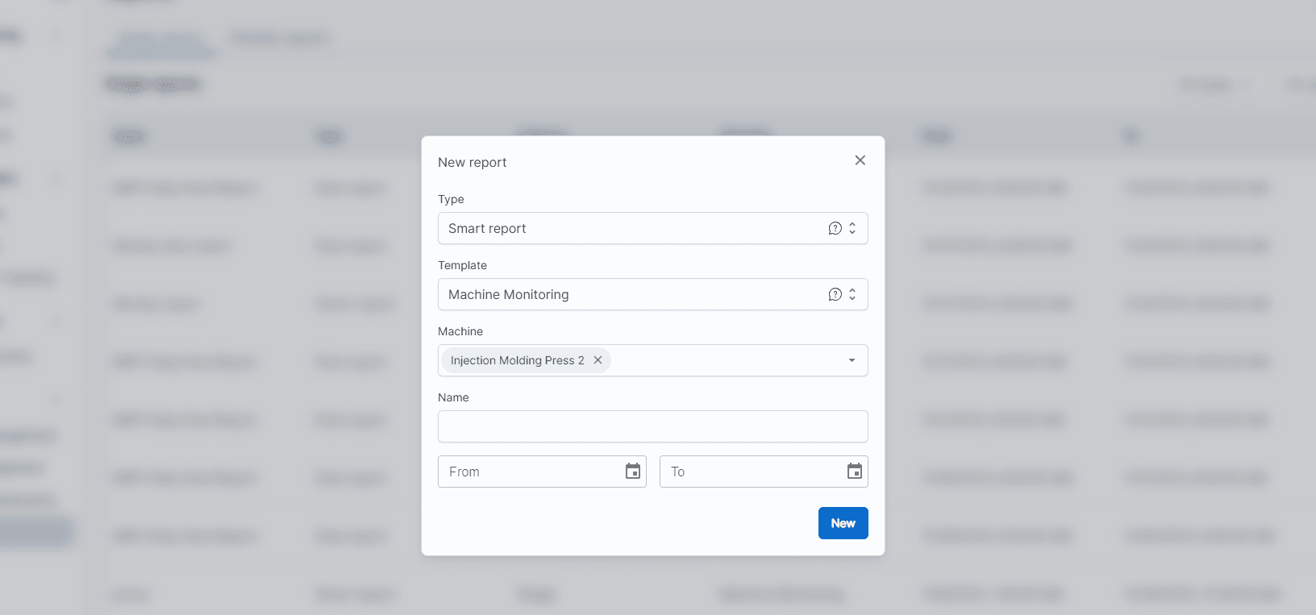Click the Injection Molding Press 2 chip

coord(516,360)
